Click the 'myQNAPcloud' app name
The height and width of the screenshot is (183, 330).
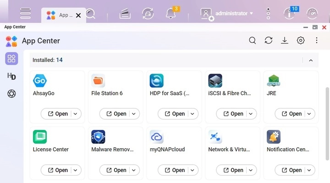(x=167, y=150)
